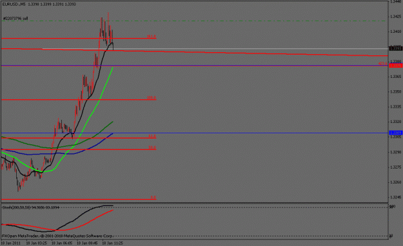
Task: Click the 1.3260 price scale label
Action: tap(395, 182)
